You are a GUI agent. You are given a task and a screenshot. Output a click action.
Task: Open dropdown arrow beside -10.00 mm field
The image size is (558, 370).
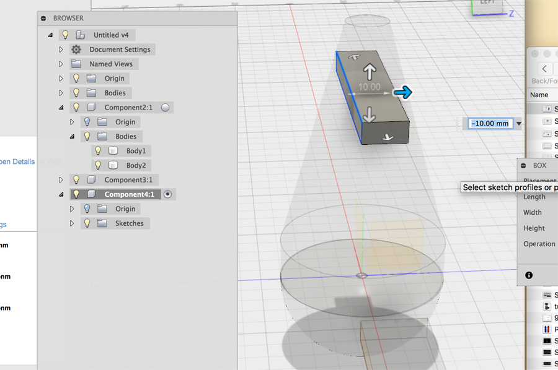[519, 124]
